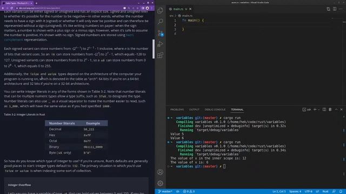346x194 pixels.
Task: Switch to the PROBLEMS panel tab
Action: pyautogui.click(x=177, y=109)
